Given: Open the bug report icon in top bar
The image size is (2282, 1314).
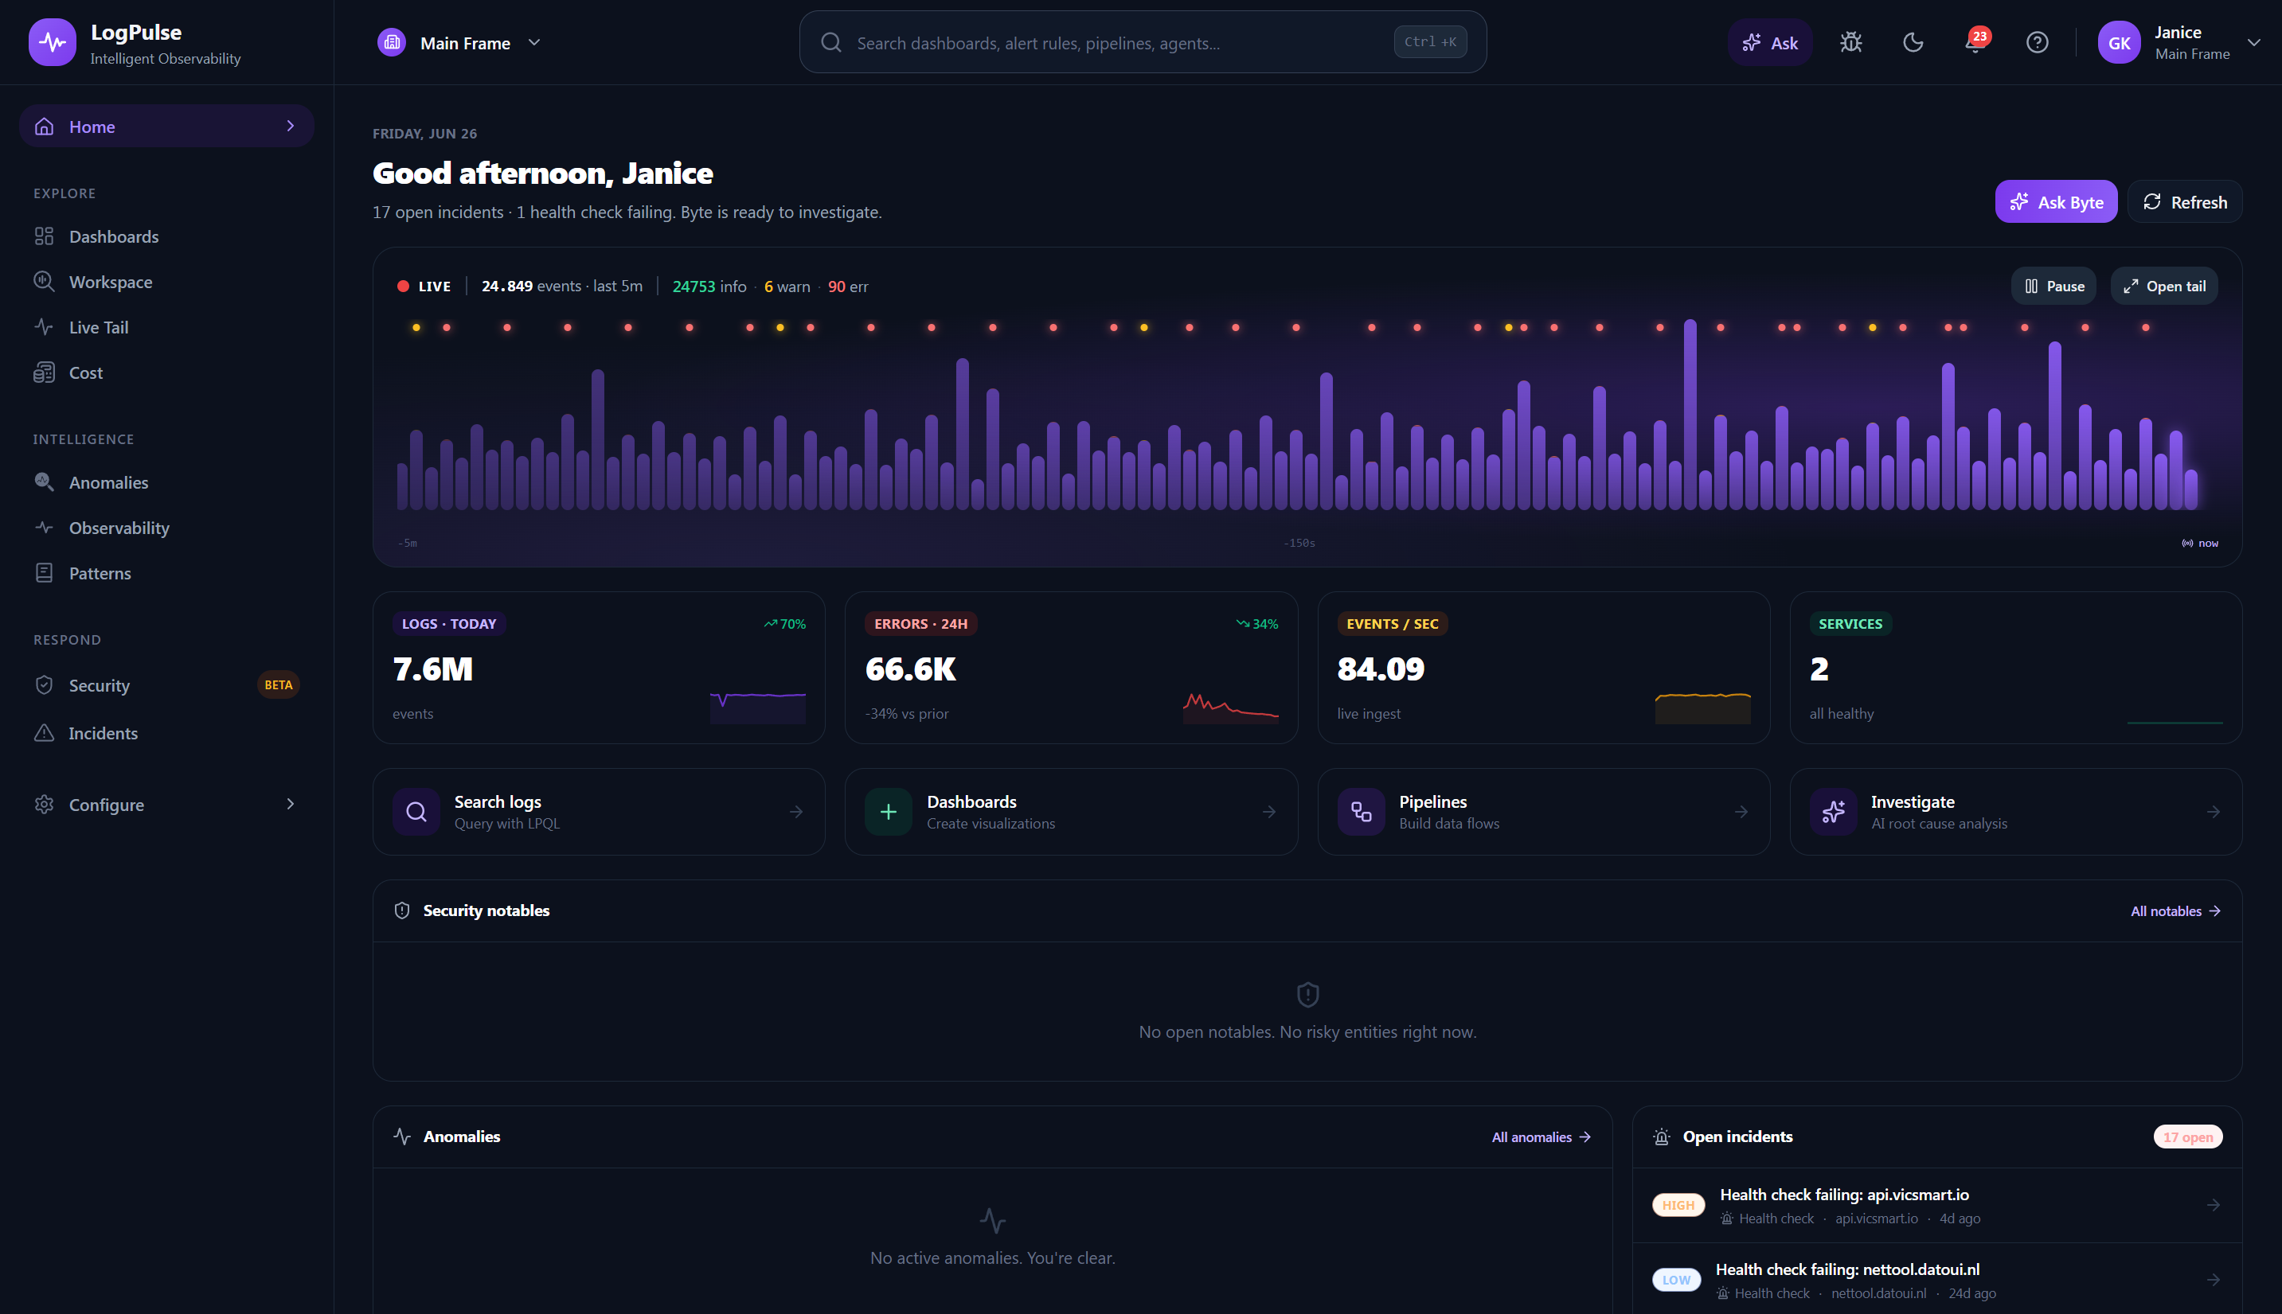Looking at the screenshot, I should click(x=1851, y=42).
